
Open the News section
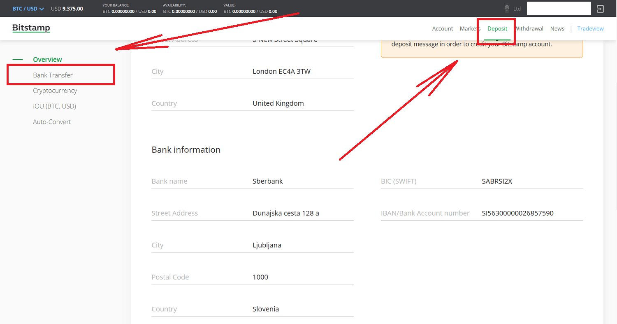point(557,28)
